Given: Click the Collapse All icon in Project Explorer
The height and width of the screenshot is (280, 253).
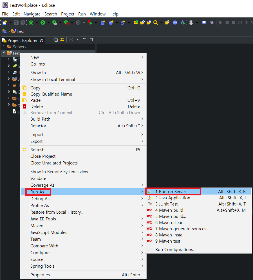Looking at the screenshot, I should [x=56, y=40].
